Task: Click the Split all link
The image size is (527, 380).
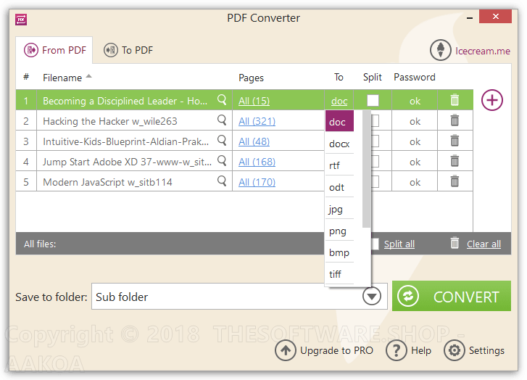Action: [x=399, y=244]
